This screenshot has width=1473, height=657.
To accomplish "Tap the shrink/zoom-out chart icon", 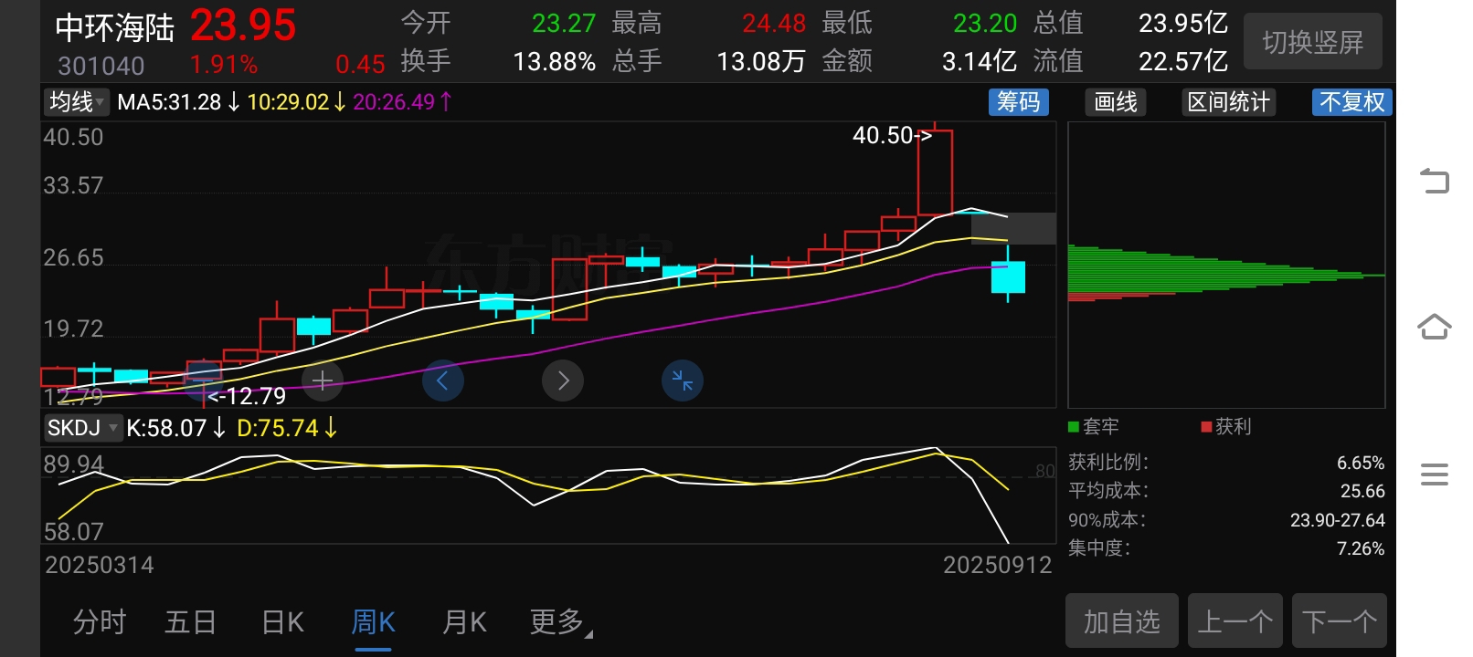I will (x=683, y=381).
